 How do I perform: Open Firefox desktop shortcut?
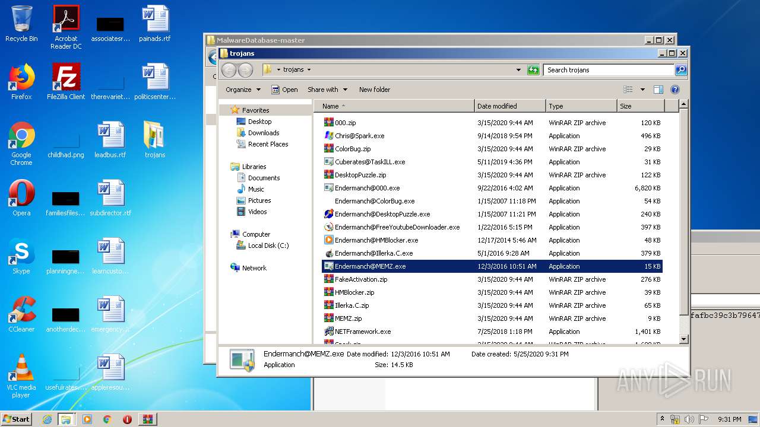click(x=21, y=82)
